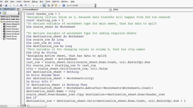This screenshot has height=108, width=193.
Task: Open the Run menu
Action: pos(42,1)
